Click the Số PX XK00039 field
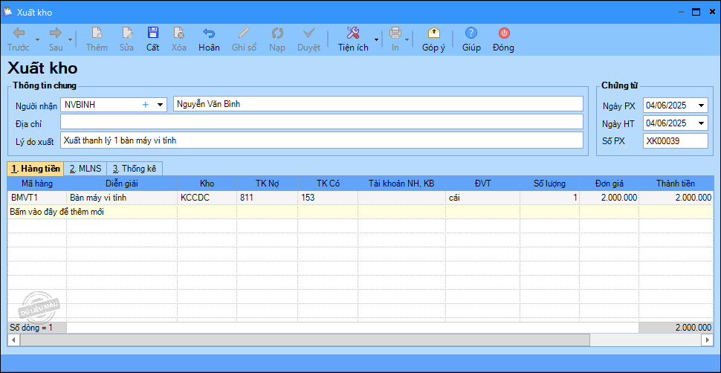The image size is (721, 373). coord(676,141)
